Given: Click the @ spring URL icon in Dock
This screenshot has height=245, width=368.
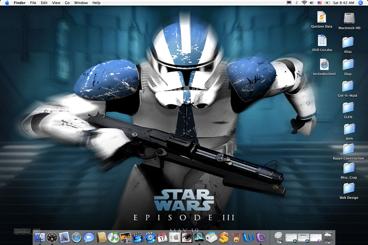Looking at the screenshot, I should pos(279,238).
